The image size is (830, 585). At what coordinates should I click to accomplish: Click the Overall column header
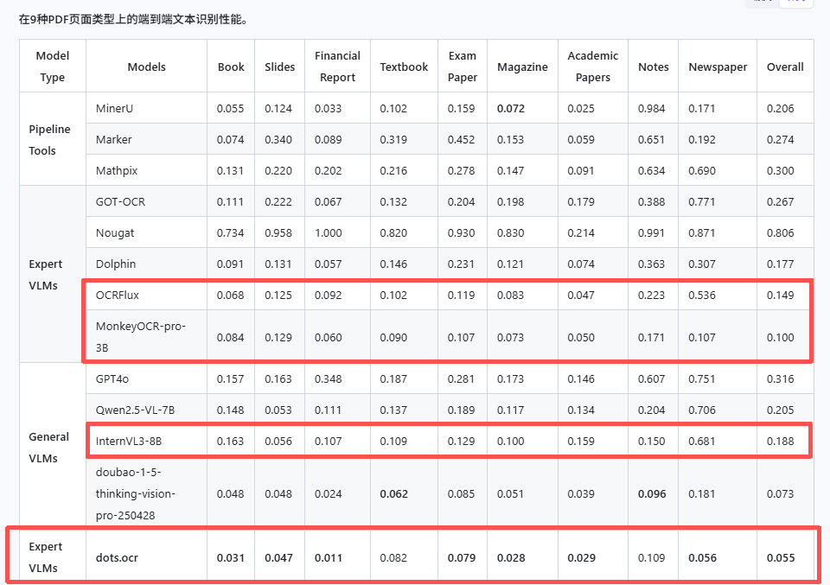click(785, 67)
